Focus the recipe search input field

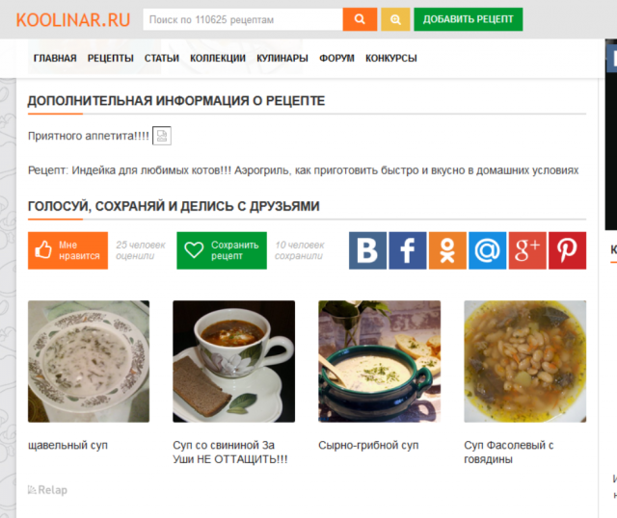tap(243, 19)
